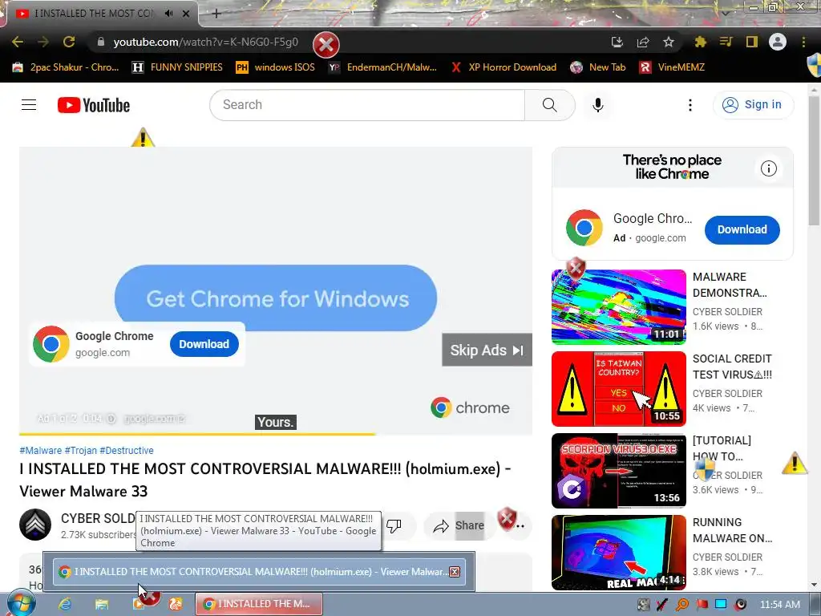The height and width of the screenshot is (616, 821).
Task: Click the youtube.com address bar URL
Action: pyautogui.click(x=206, y=42)
